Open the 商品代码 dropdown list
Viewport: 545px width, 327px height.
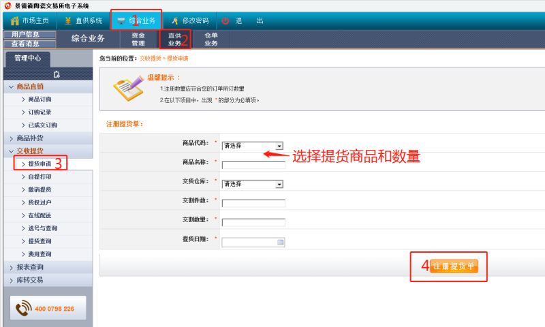[x=279, y=146]
